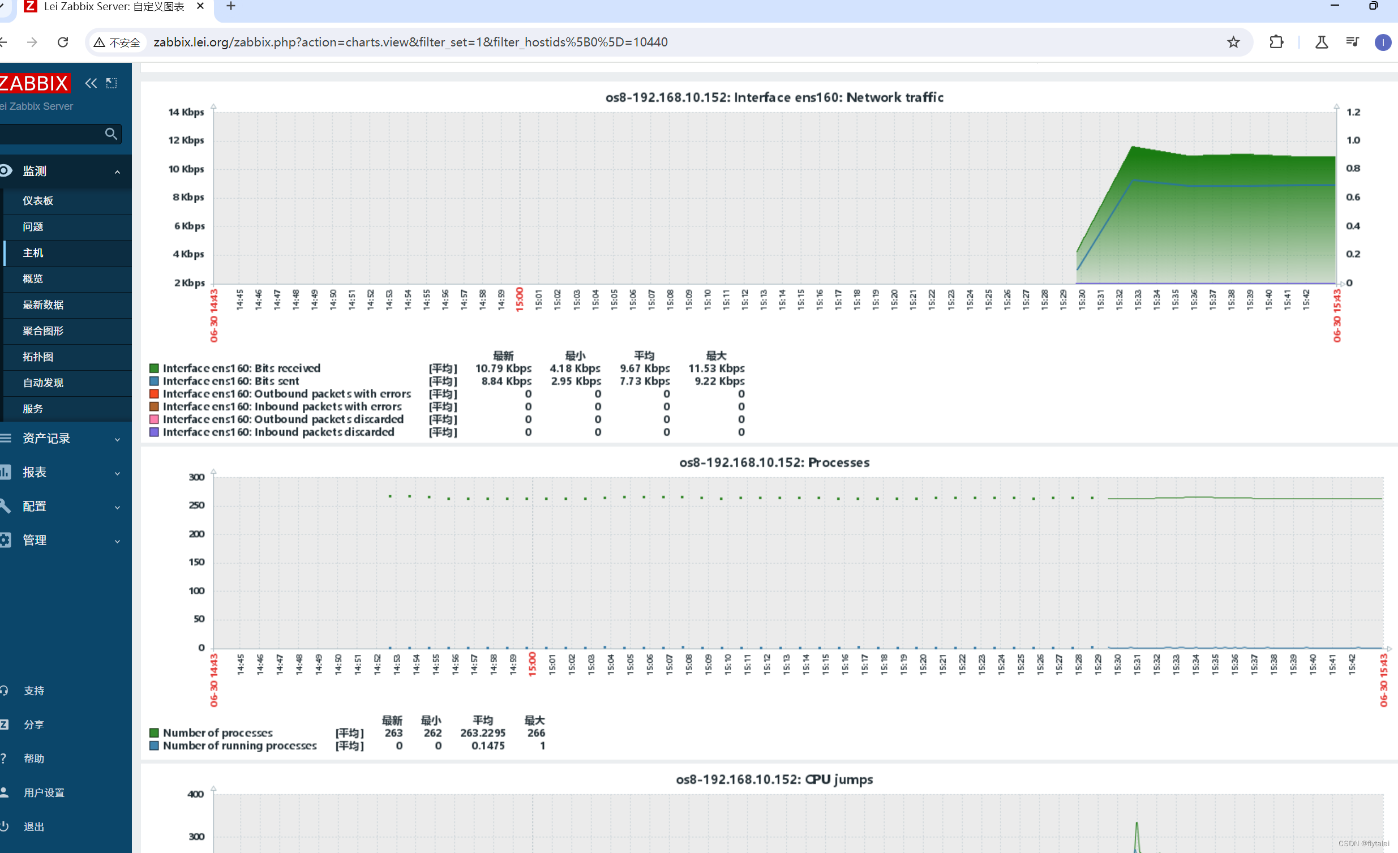1398x853 pixels.
Task: Click red swatch for Outbound packets with errors
Action: point(154,394)
